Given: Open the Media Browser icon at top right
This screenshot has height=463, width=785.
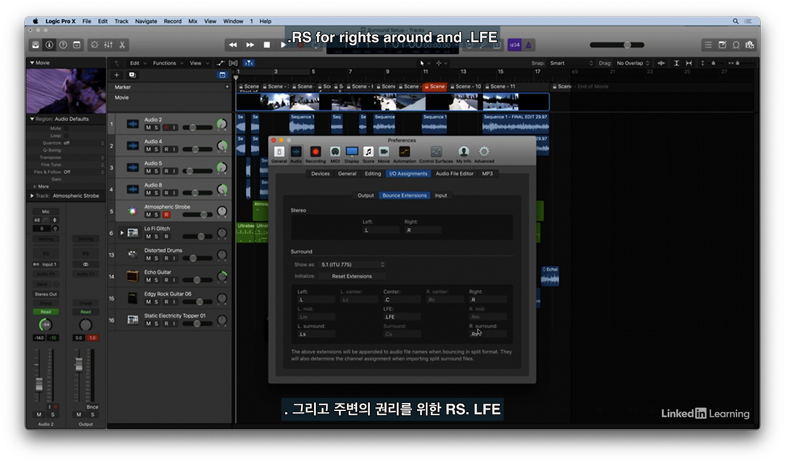Looking at the screenshot, I should [x=749, y=45].
